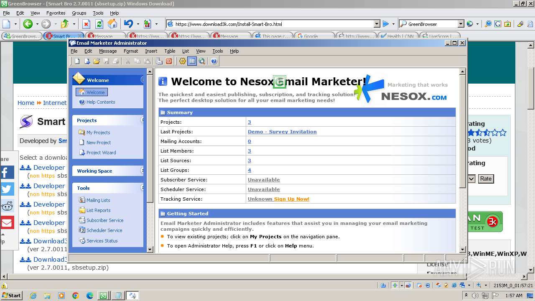
Task: Click the Sign Up Now! link
Action: click(x=291, y=199)
